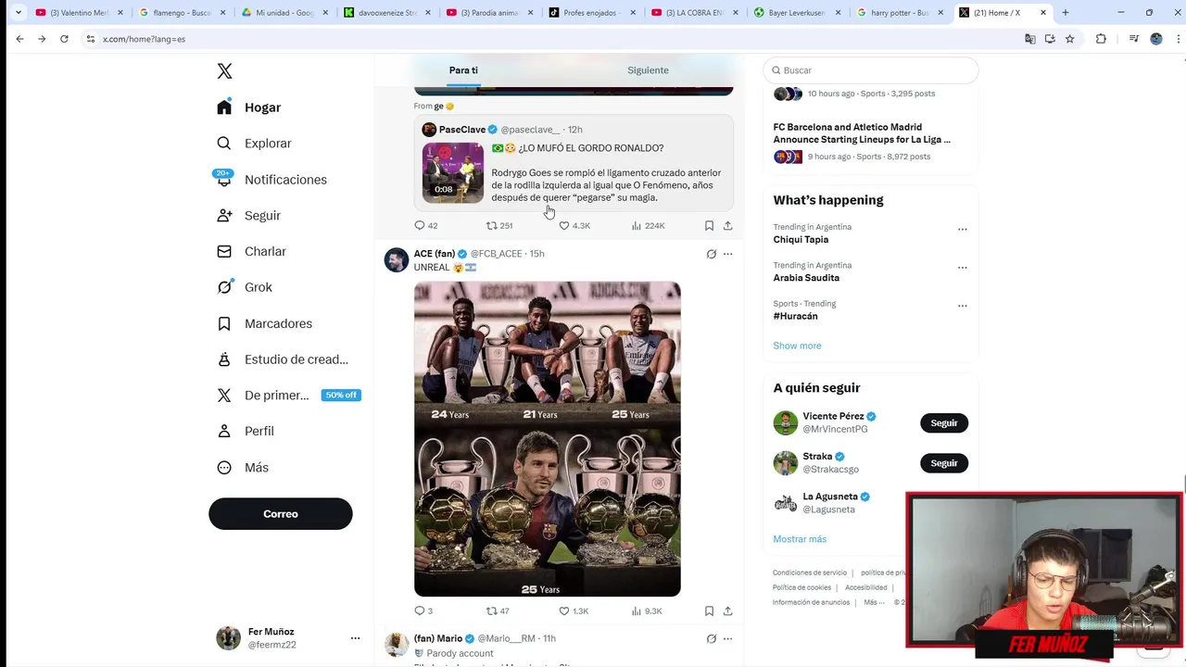The height and width of the screenshot is (667, 1186).
Task: Switch to the harry potter browser tab
Action: (899, 13)
